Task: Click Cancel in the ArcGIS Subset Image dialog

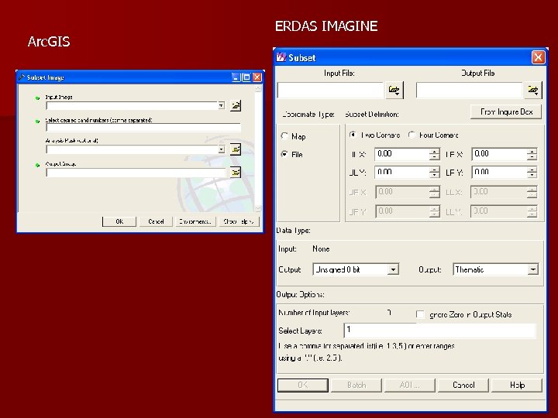Action: 156,221
